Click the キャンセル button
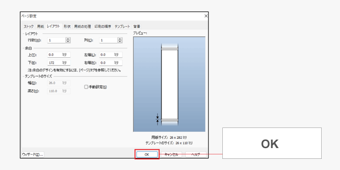 171,154
